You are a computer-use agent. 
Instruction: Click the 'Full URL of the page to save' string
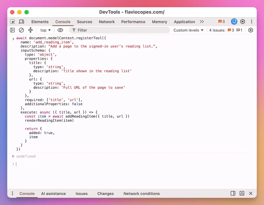point(93,88)
